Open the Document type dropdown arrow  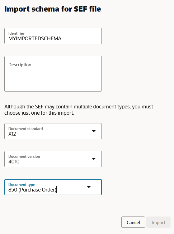pos(89,187)
